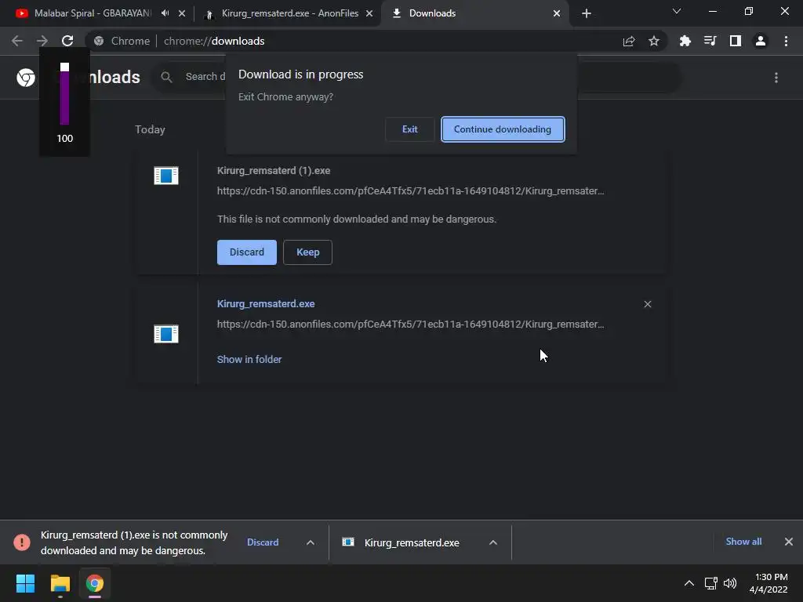Keep the Kirurg_remsaterd (1).exe file
Screen dimensions: 803x602
point(307,252)
